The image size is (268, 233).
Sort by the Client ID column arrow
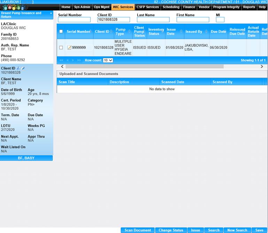pyautogui.click(x=111, y=31)
